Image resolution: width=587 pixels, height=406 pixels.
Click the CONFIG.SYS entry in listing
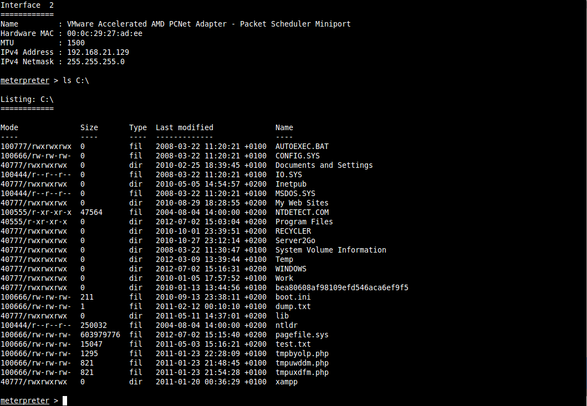297,156
